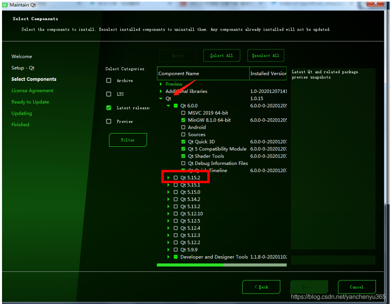The width and height of the screenshot is (390, 304).
Task: Check the LTS category option
Action: [x=108, y=94]
